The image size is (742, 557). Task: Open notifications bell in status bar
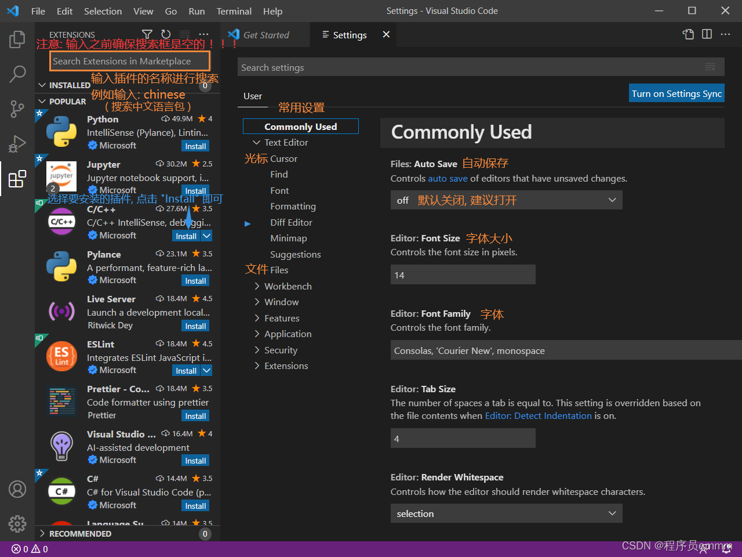coord(726,549)
